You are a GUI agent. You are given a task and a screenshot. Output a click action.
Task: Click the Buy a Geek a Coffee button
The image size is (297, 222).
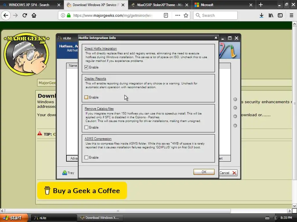pos(82,190)
